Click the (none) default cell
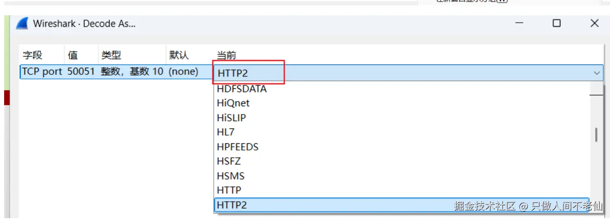 [x=183, y=71]
